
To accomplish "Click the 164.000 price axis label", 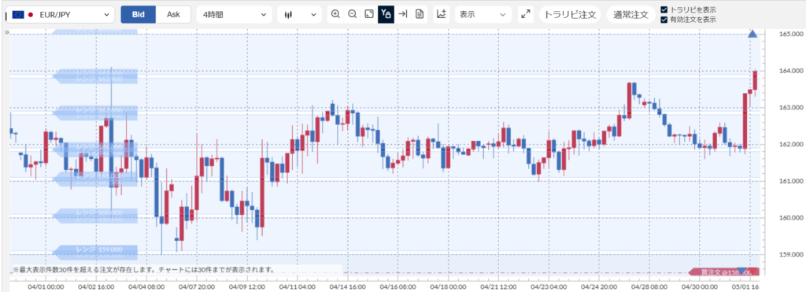I will (x=791, y=71).
